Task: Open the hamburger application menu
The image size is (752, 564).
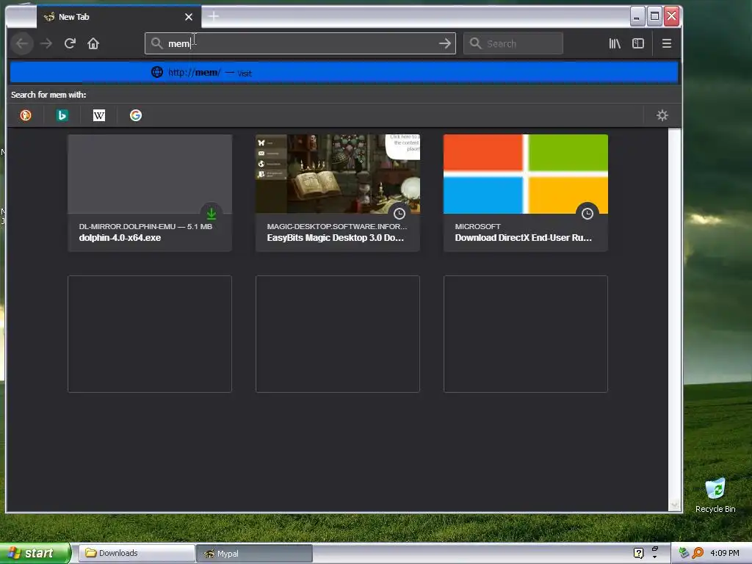Action: pos(666,43)
